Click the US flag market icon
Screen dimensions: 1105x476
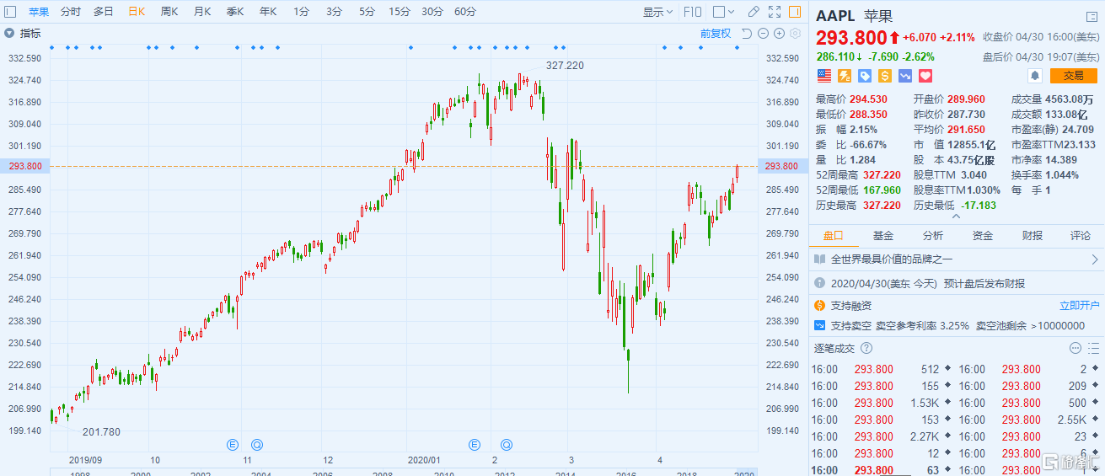pyautogui.click(x=823, y=76)
